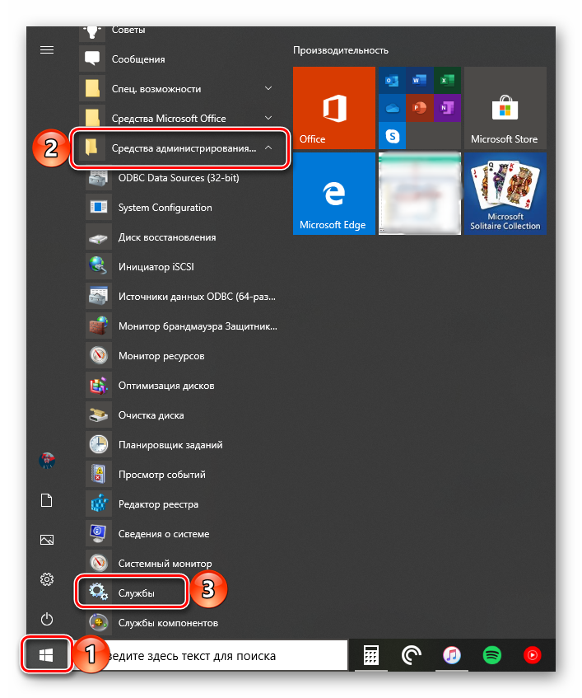Open Редактор реестра icon

point(99,504)
